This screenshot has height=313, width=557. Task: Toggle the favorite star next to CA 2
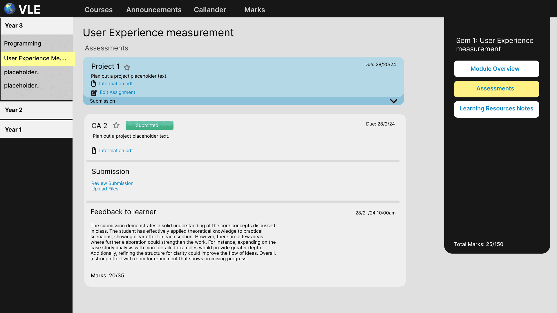pos(116,125)
